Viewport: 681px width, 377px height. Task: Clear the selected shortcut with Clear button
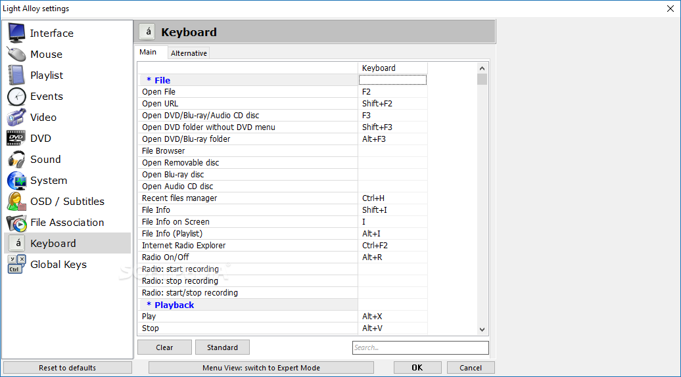(x=164, y=347)
